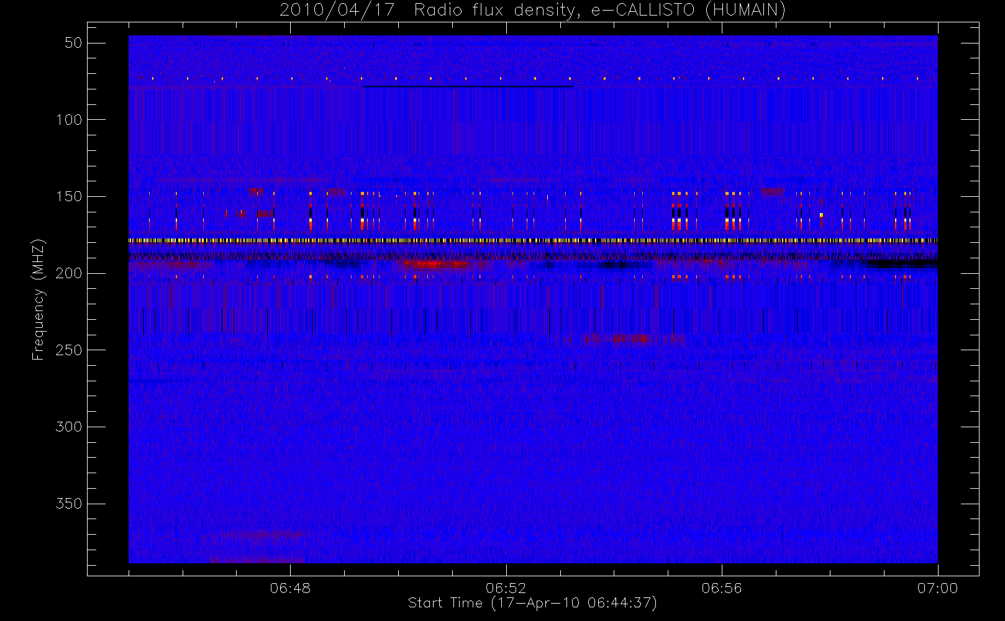This screenshot has width=1005, height=621.
Task: Click the 300 frequency tick label
Action: click(69, 427)
